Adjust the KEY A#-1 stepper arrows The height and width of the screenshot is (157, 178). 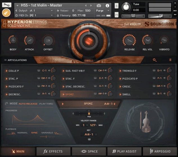click(x=96, y=135)
